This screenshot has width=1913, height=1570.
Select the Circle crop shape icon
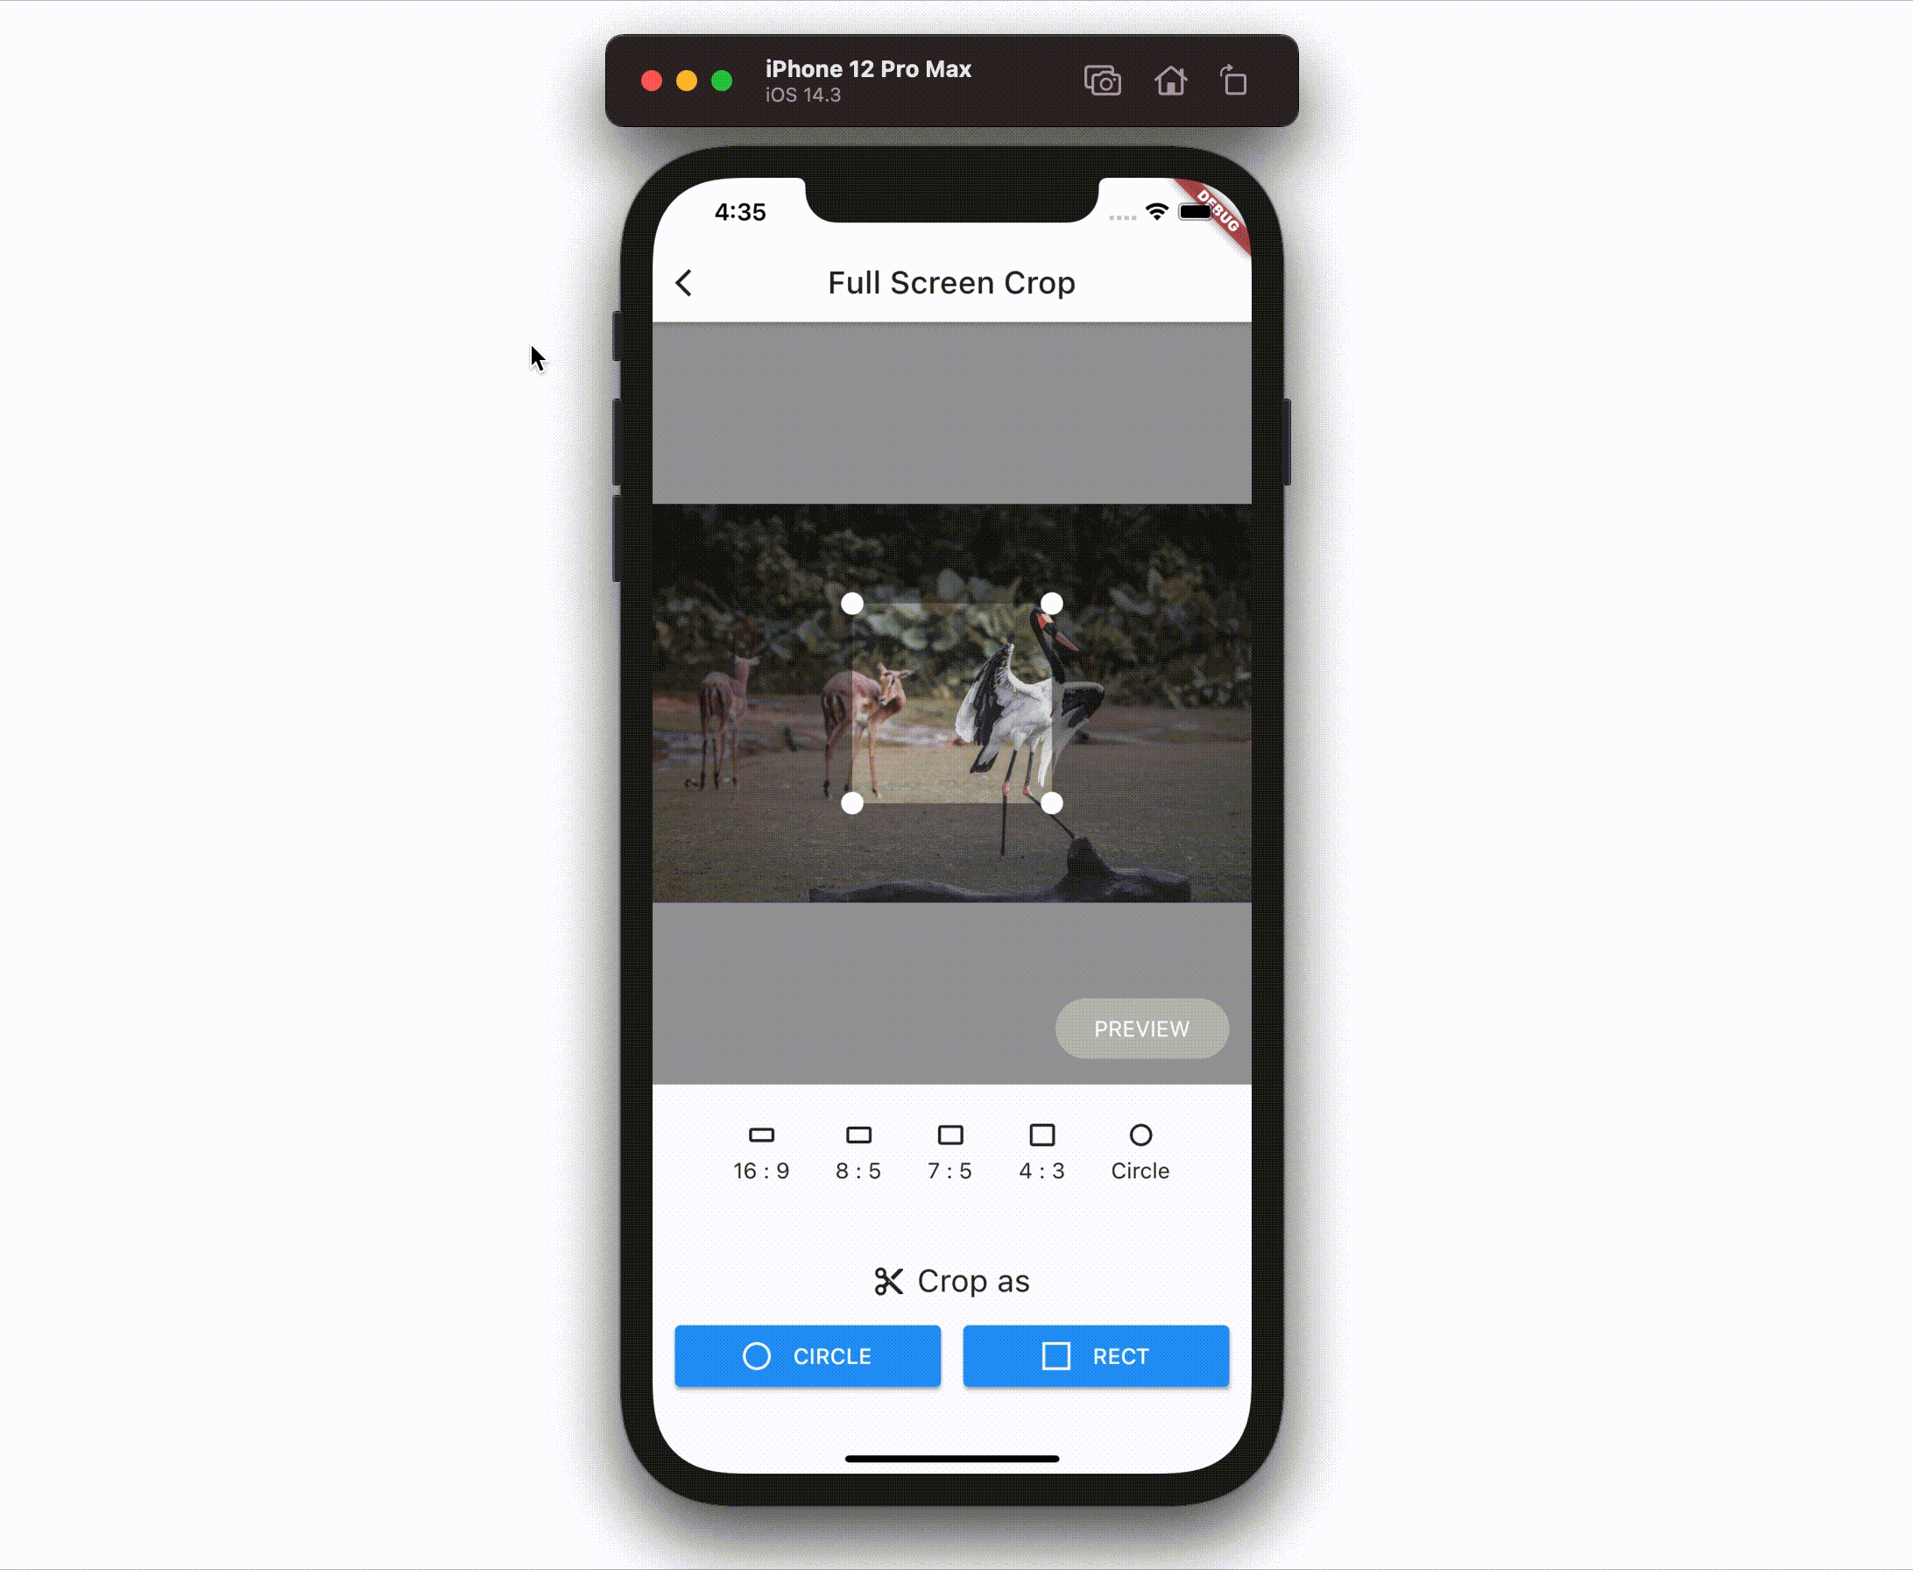tap(1140, 1135)
